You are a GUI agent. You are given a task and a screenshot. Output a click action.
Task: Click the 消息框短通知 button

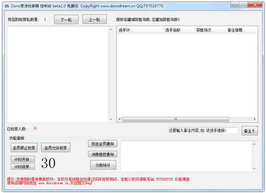point(103,154)
